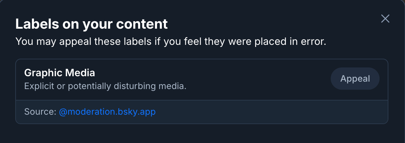Viewport: 405px width, 143px height.
Task: Click the "Source:" text in the footer
Action: point(40,112)
